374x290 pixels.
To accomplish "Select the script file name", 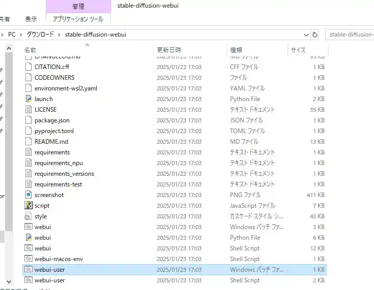I will 42,206.
